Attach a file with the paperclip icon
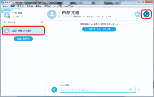 [54, 90]
